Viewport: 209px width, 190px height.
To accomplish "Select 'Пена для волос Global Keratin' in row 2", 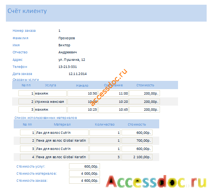I will tap(62, 141).
